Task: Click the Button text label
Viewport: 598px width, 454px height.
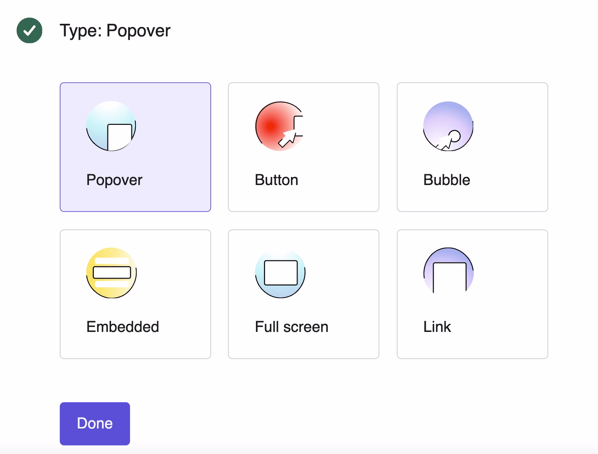Action: 277,180
